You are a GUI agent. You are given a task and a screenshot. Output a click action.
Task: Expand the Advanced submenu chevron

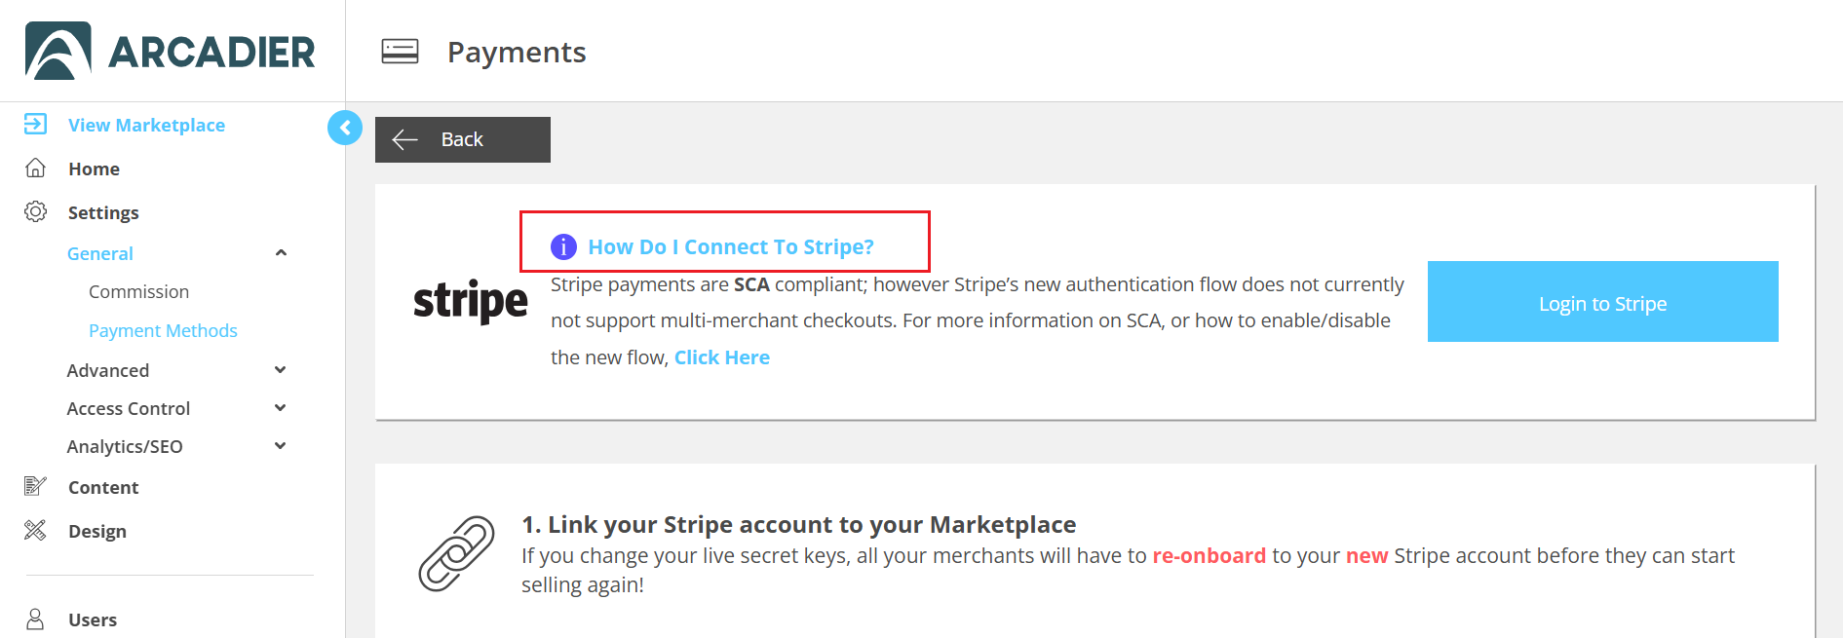281,370
